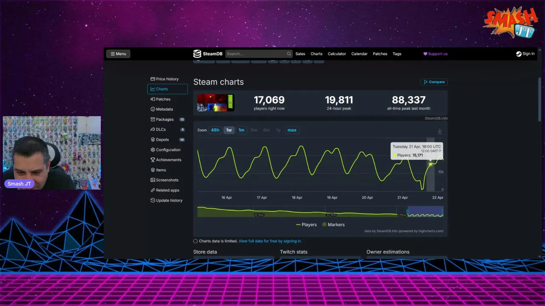Click View full data by signing in link

[x=270, y=241]
